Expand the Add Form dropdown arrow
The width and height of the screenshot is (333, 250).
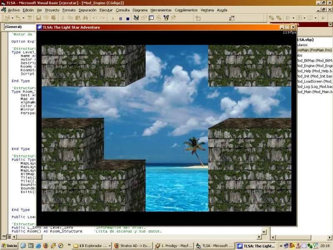(x=24, y=18)
